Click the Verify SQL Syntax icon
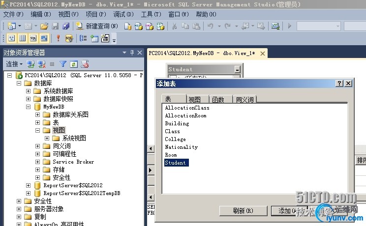 [69, 38]
